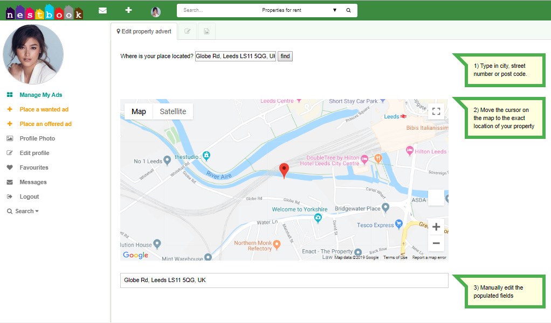Screen dimensions: 551x323
Task: Switch map to Satellite view
Action: point(173,111)
